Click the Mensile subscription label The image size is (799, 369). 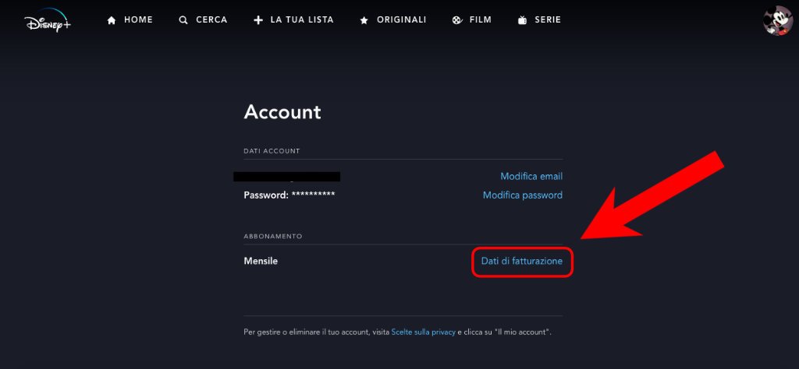click(261, 262)
